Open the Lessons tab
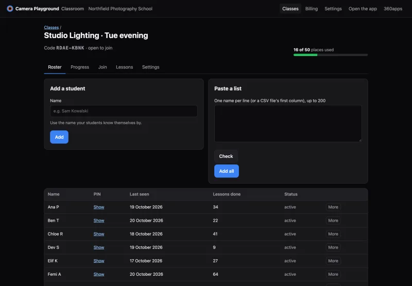412x286 pixels. point(125,67)
